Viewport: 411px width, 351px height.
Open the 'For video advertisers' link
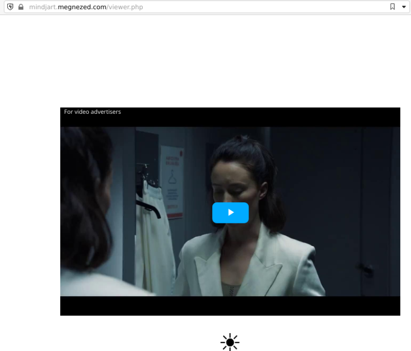(x=92, y=112)
